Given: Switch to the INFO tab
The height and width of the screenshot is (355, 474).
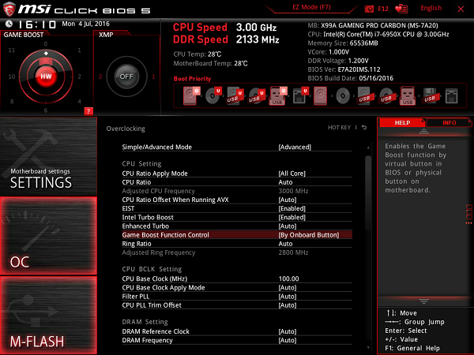Looking at the screenshot, I should tap(449, 123).
